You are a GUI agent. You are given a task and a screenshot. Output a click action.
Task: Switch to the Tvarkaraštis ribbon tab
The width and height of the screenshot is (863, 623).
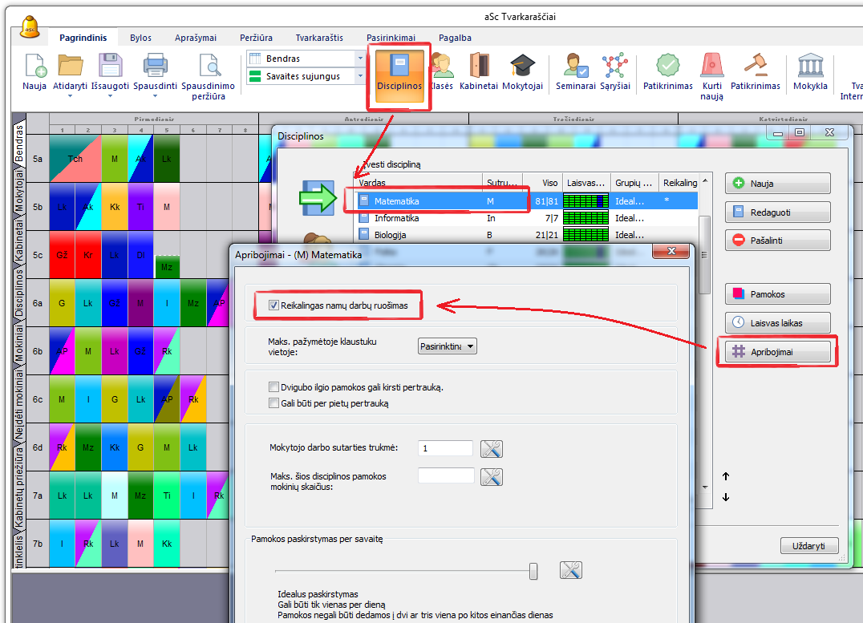(318, 38)
